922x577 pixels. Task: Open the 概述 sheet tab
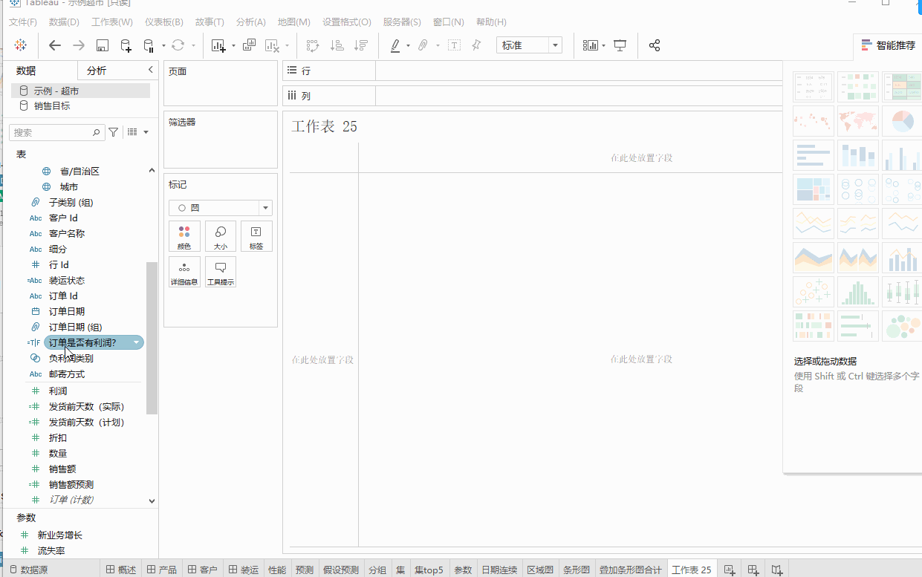tap(120, 570)
